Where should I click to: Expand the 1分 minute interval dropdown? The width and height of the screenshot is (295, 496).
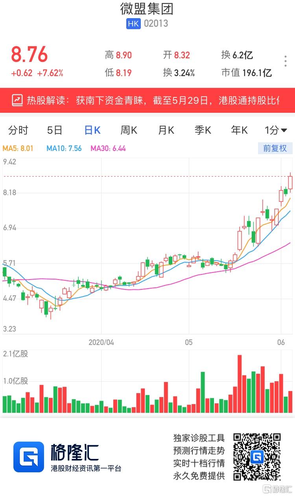coord(276,130)
